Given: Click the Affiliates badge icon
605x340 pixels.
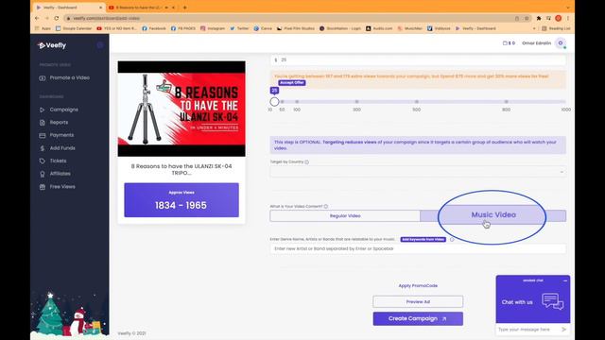Looking at the screenshot, I should coord(42,174).
